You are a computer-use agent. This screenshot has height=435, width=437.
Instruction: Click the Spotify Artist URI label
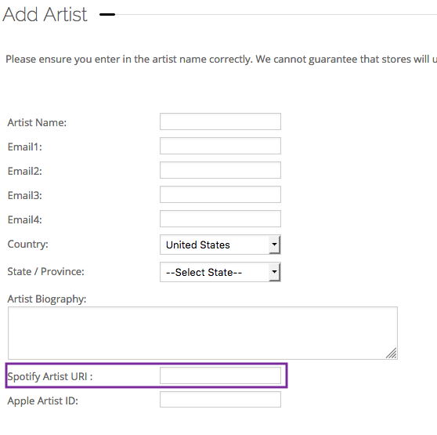(x=50, y=377)
